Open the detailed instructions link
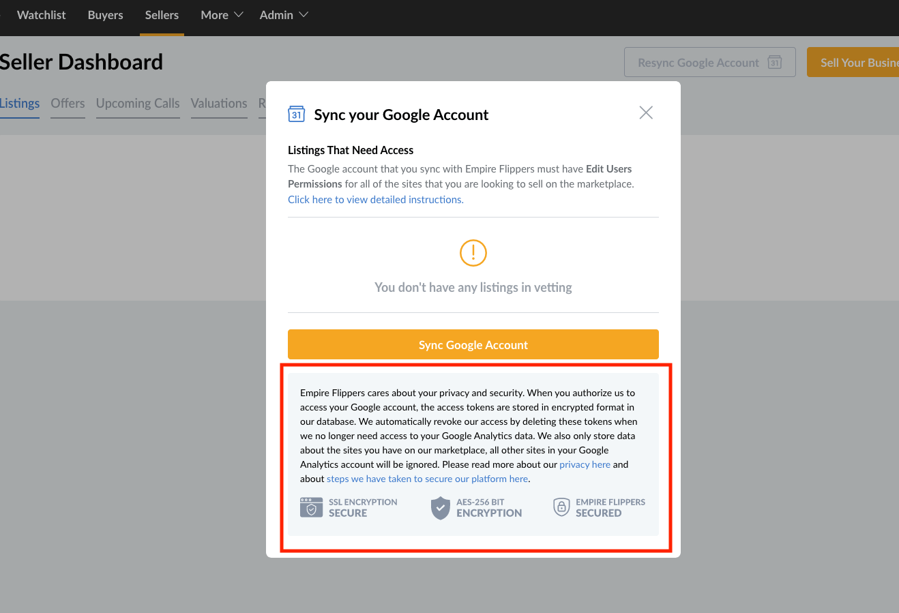Viewport: 899px width, 613px height. [x=376, y=199]
